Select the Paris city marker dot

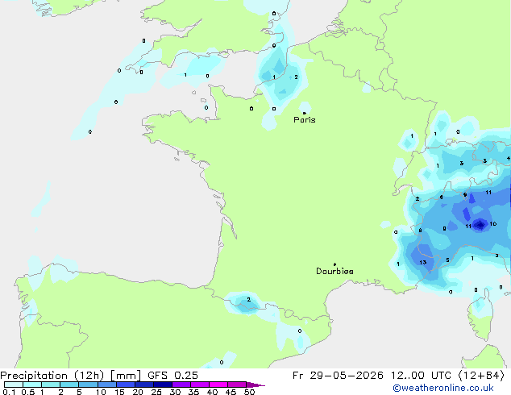click(x=305, y=113)
